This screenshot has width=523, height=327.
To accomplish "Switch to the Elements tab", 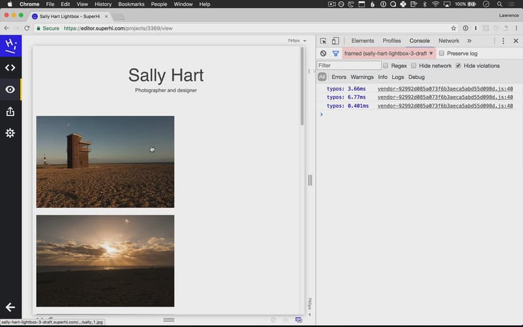I will [x=363, y=41].
